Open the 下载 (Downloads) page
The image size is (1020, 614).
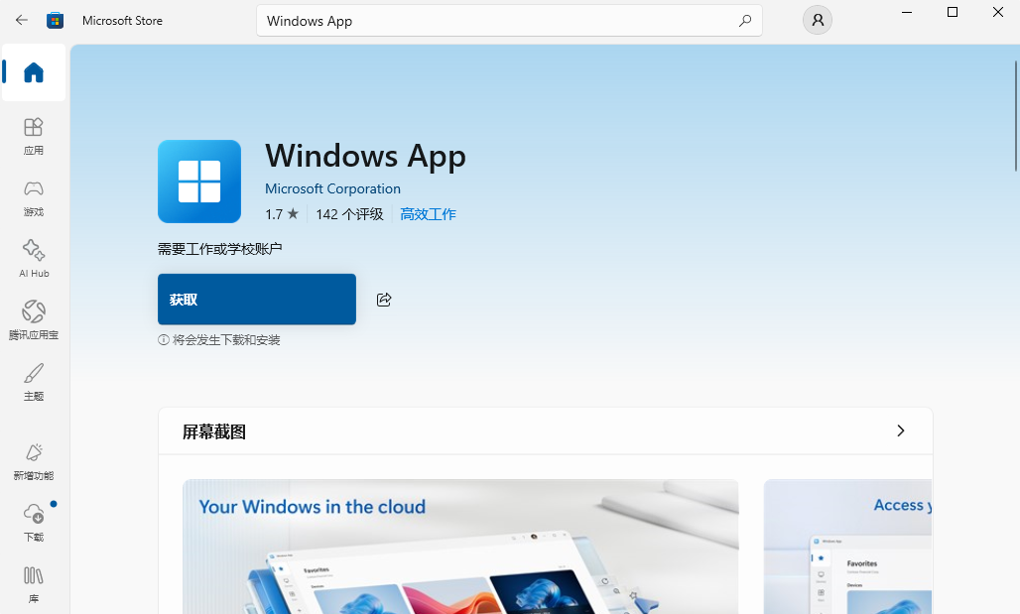tap(34, 523)
